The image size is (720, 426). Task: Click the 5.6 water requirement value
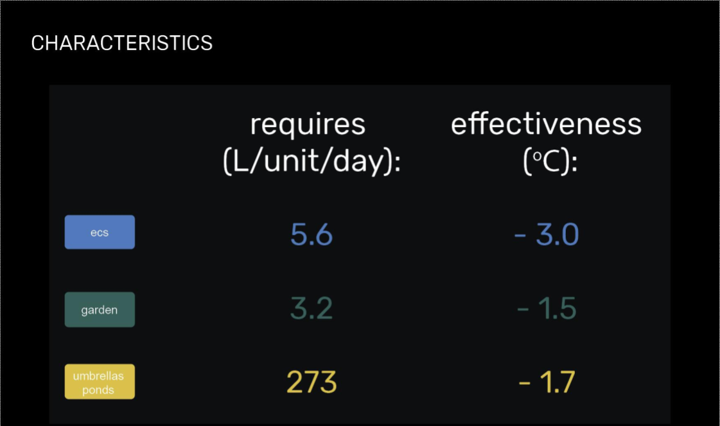(312, 235)
